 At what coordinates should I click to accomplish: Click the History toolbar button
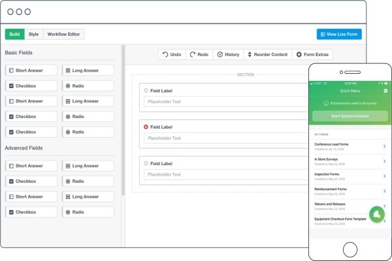pyautogui.click(x=228, y=54)
